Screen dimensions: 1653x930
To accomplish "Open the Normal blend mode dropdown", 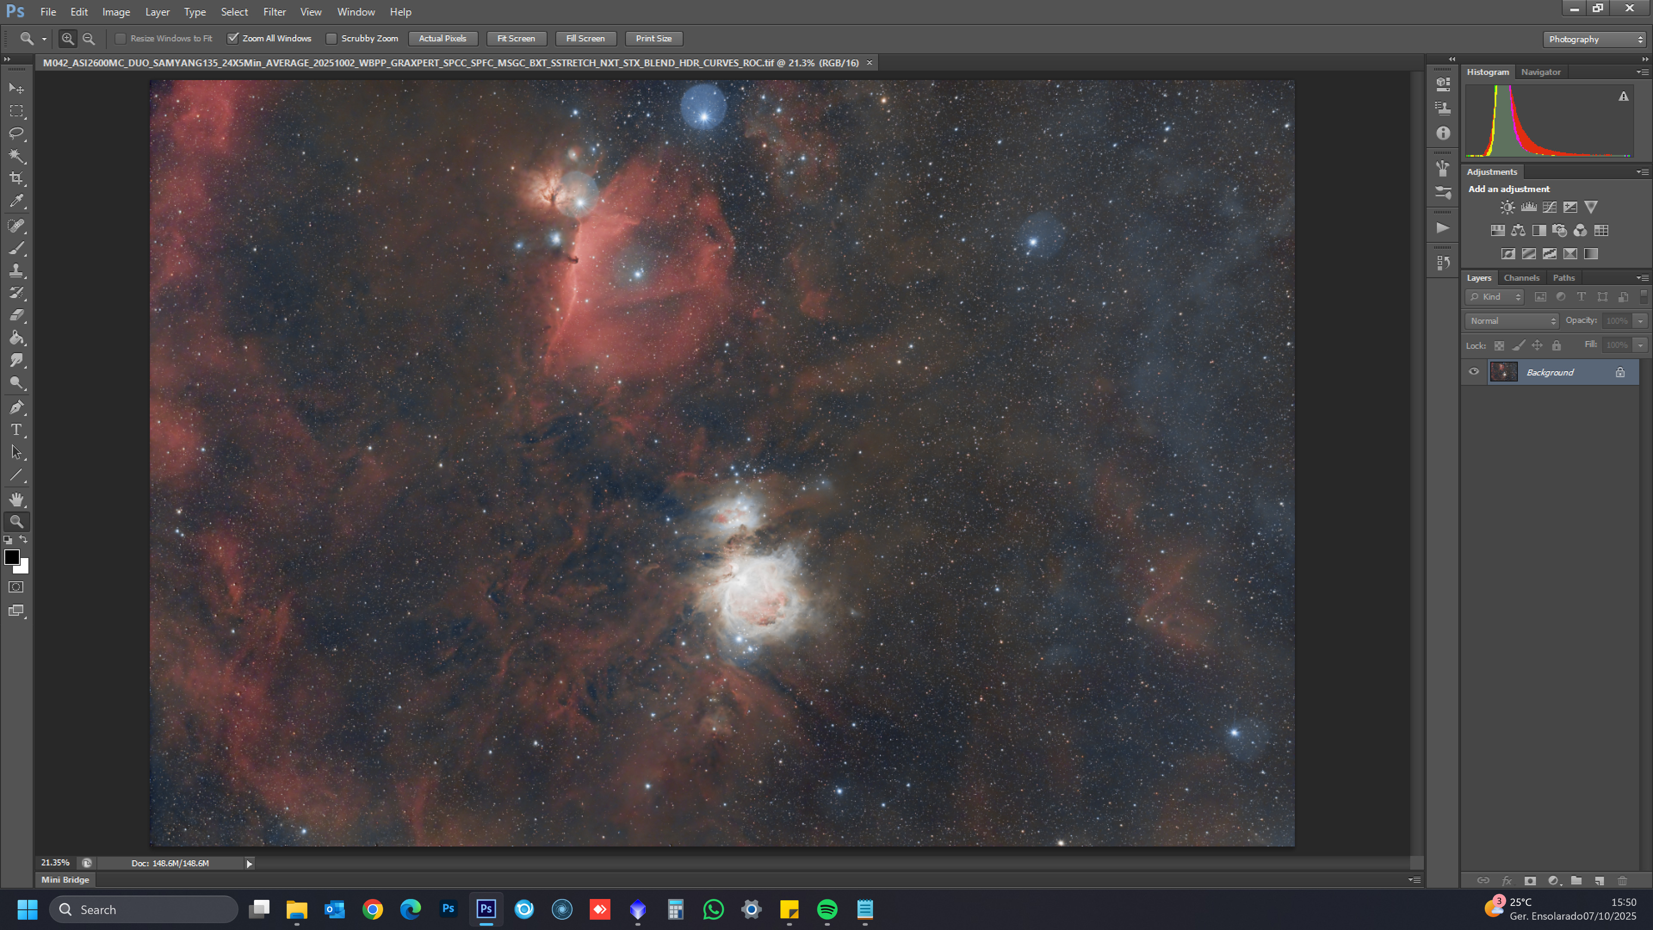I will pos(1512,321).
